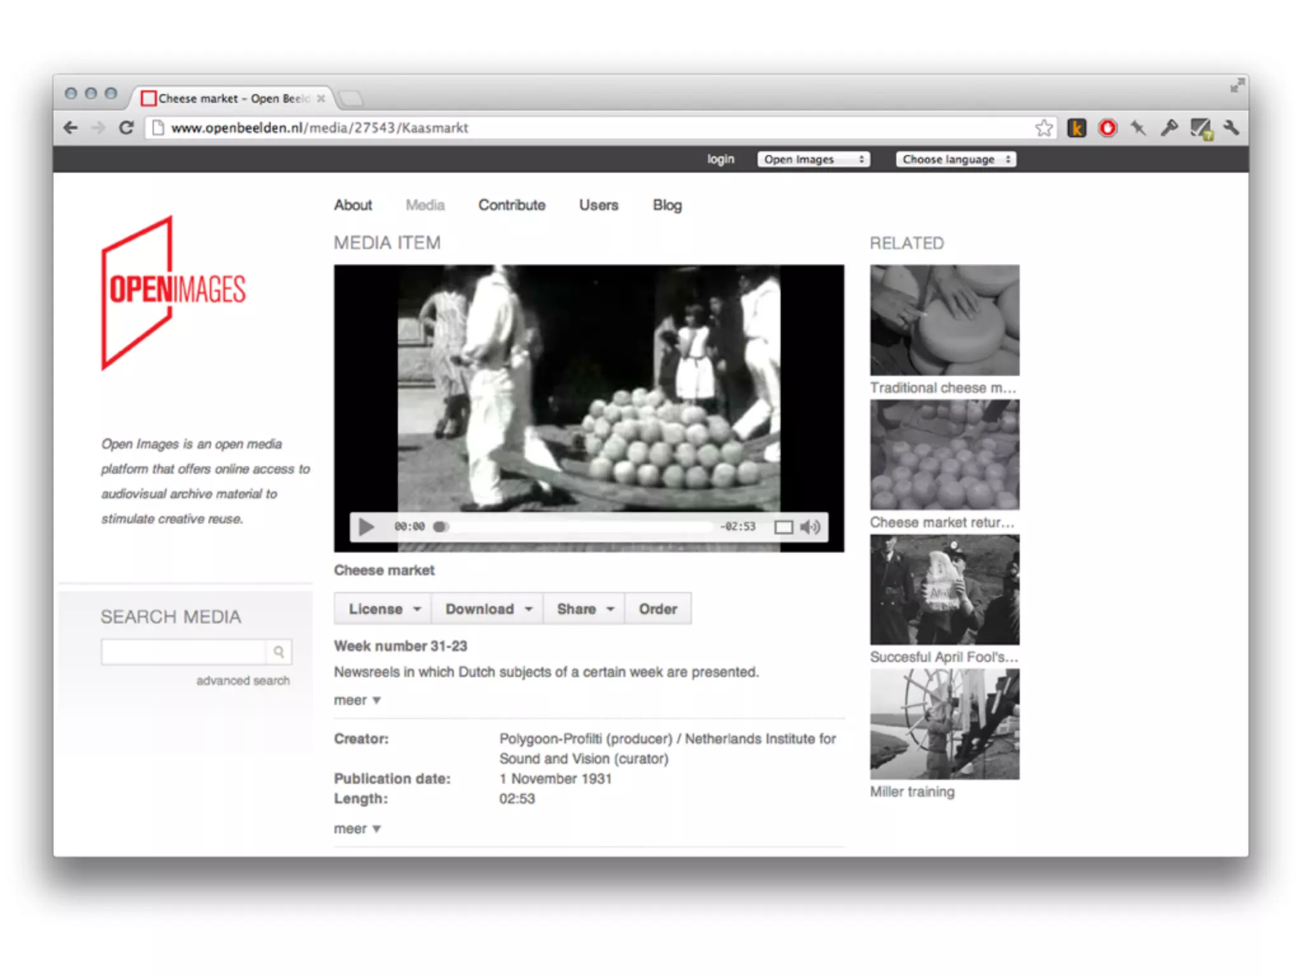The height and width of the screenshot is (977, 1302).
Task: Go to the Blog page
Action: (667, 205)
